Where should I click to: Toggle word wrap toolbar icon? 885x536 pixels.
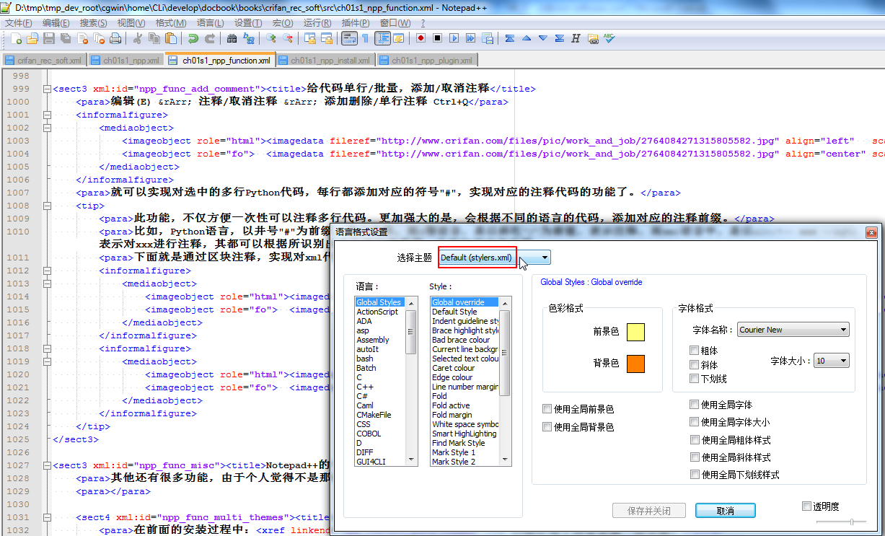click(x=349, y=38)
